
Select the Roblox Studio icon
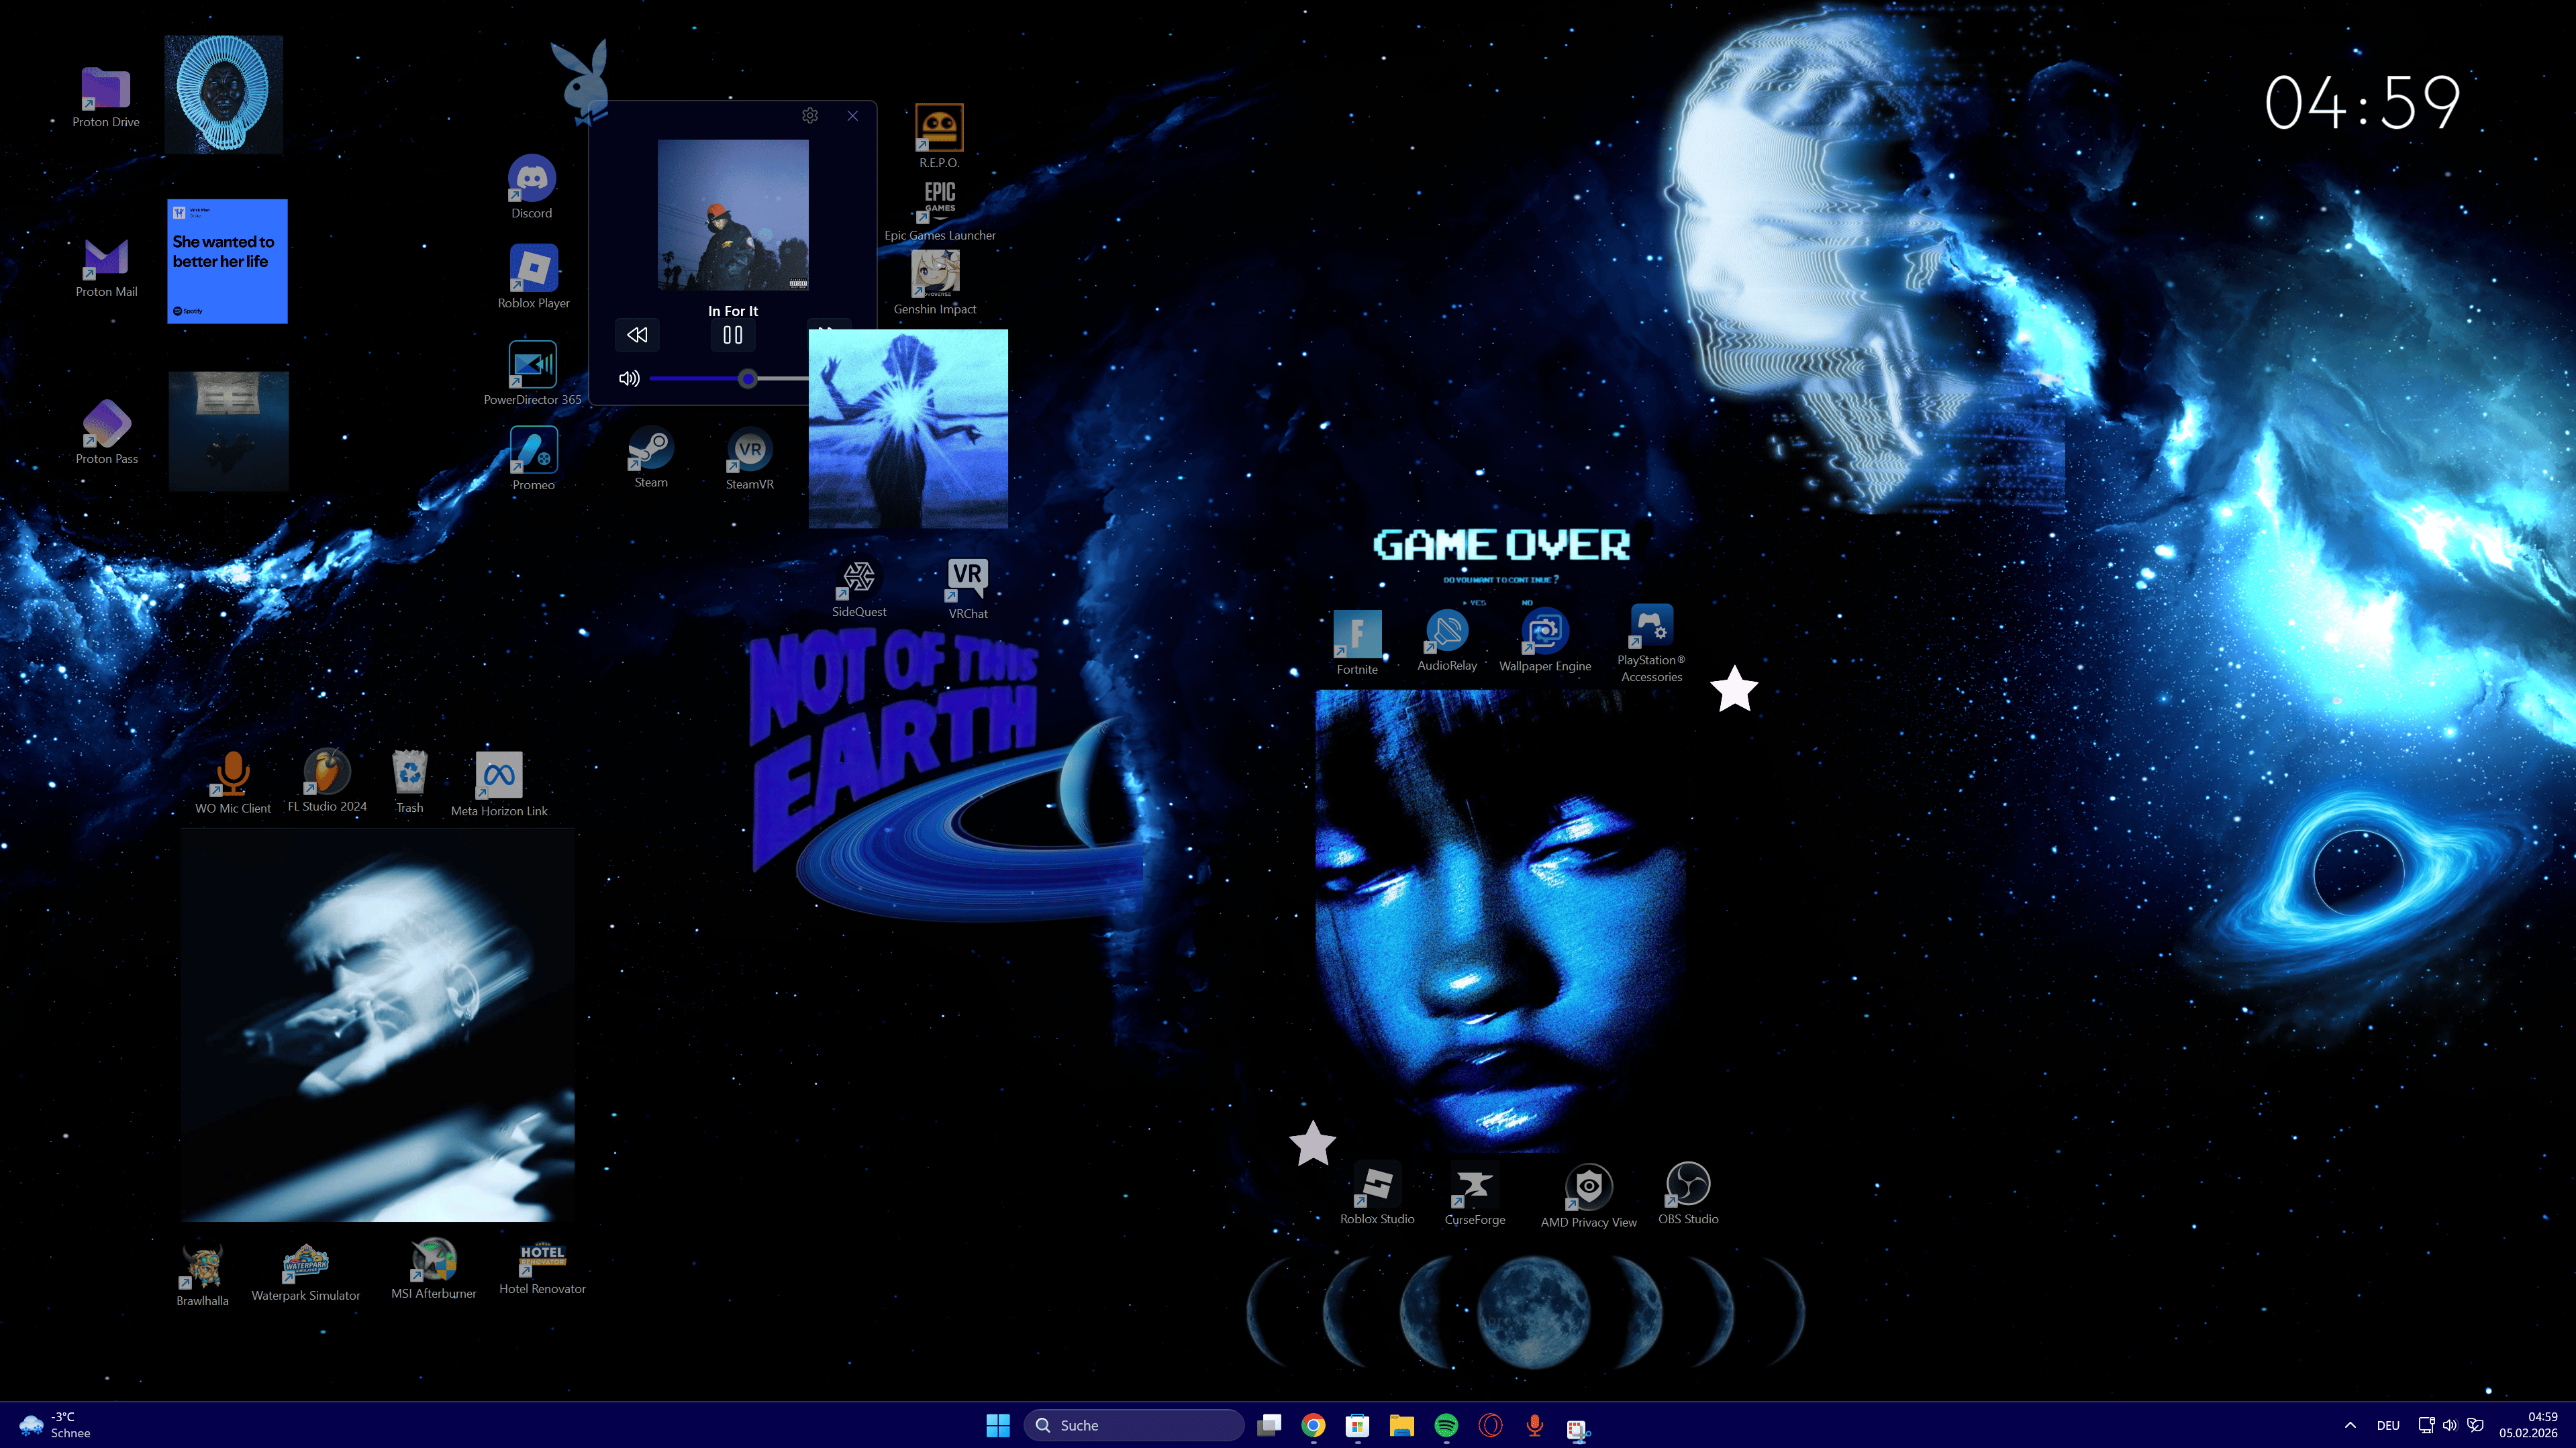(x=1377, y=1194)
